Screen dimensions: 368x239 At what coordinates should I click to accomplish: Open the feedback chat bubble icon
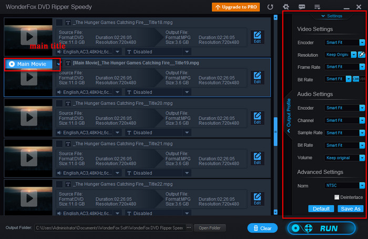302,7
